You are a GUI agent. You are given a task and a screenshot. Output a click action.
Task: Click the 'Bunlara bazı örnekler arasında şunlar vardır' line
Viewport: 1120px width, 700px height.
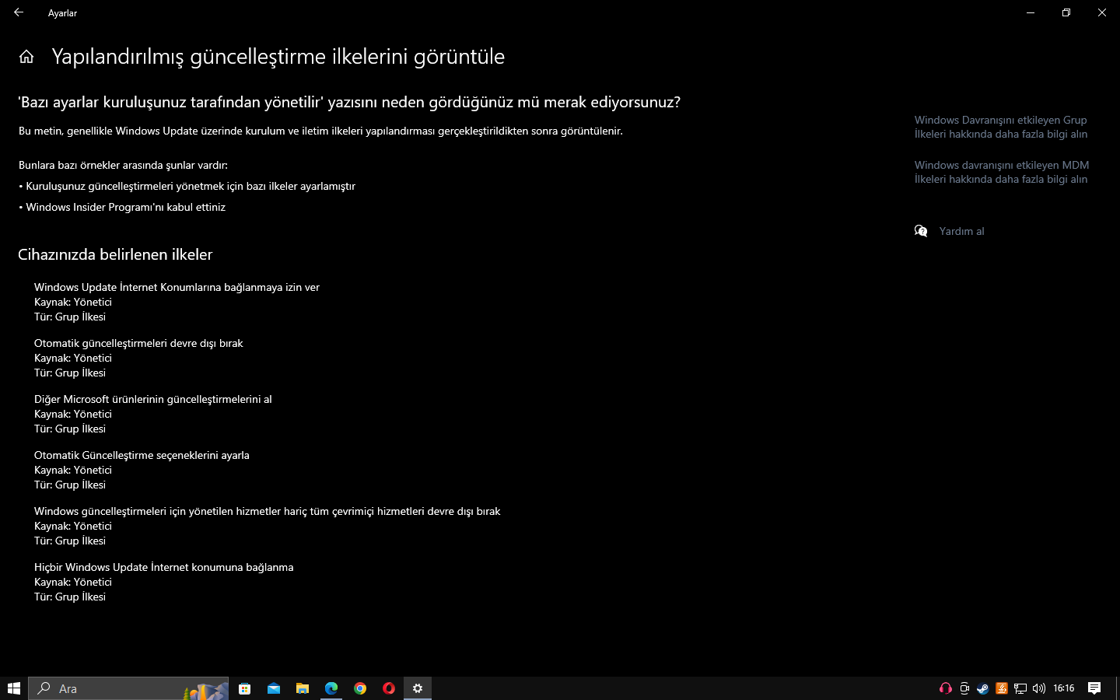coord(123,165)
